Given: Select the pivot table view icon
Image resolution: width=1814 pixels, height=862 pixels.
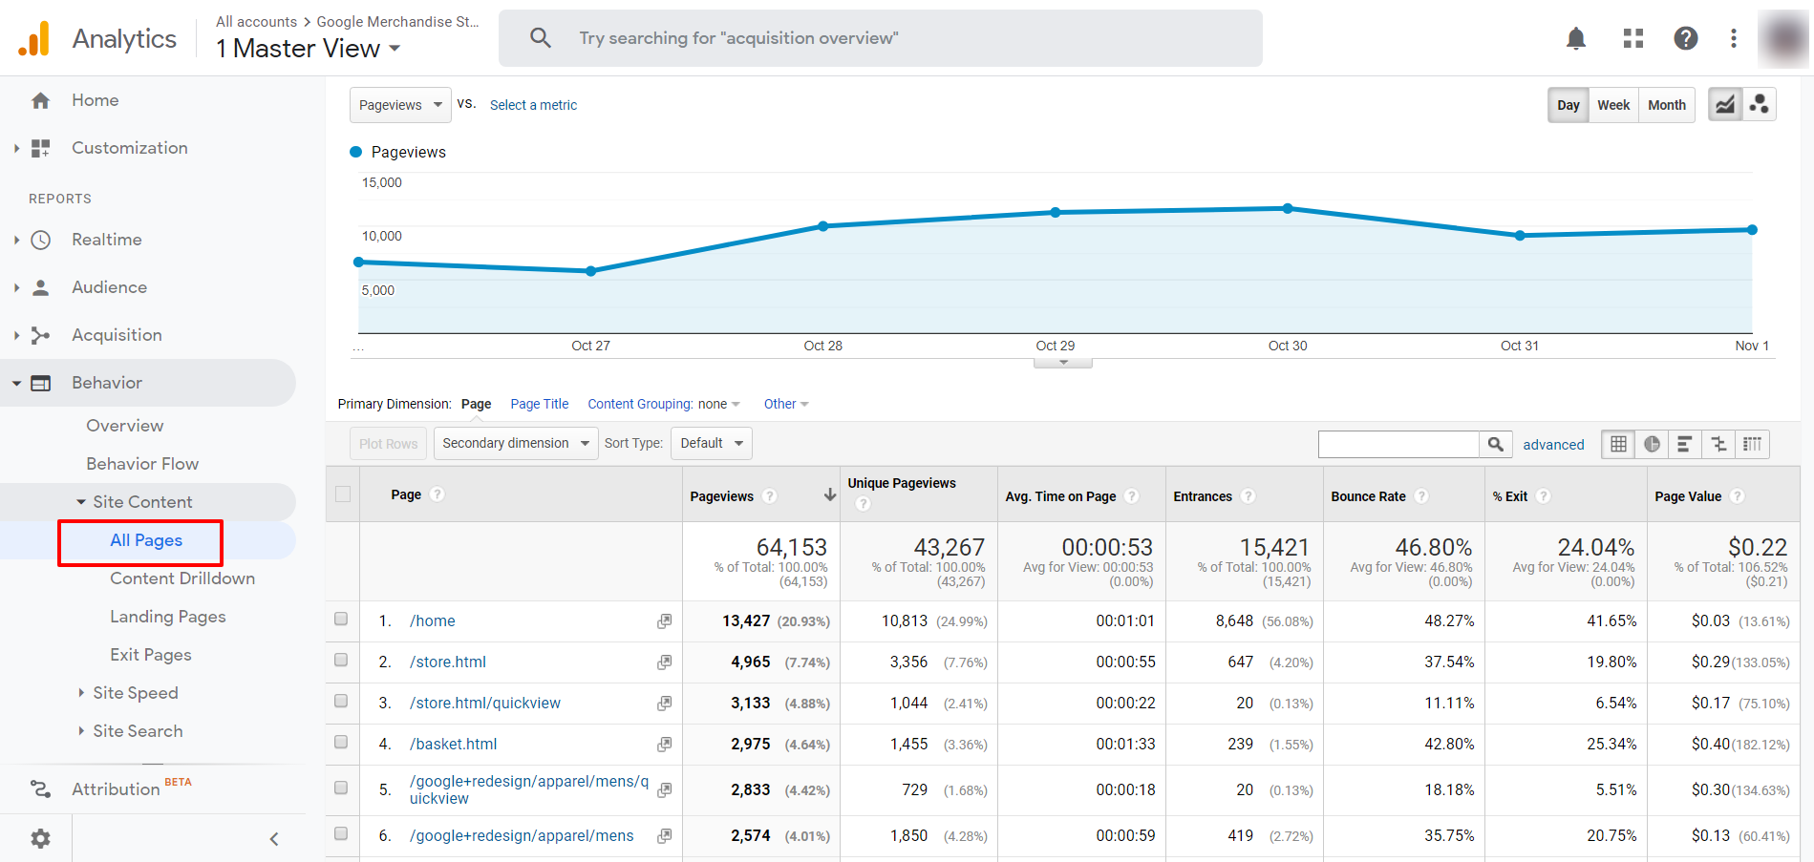Looking at the screenshot, I should point(1752,444).
